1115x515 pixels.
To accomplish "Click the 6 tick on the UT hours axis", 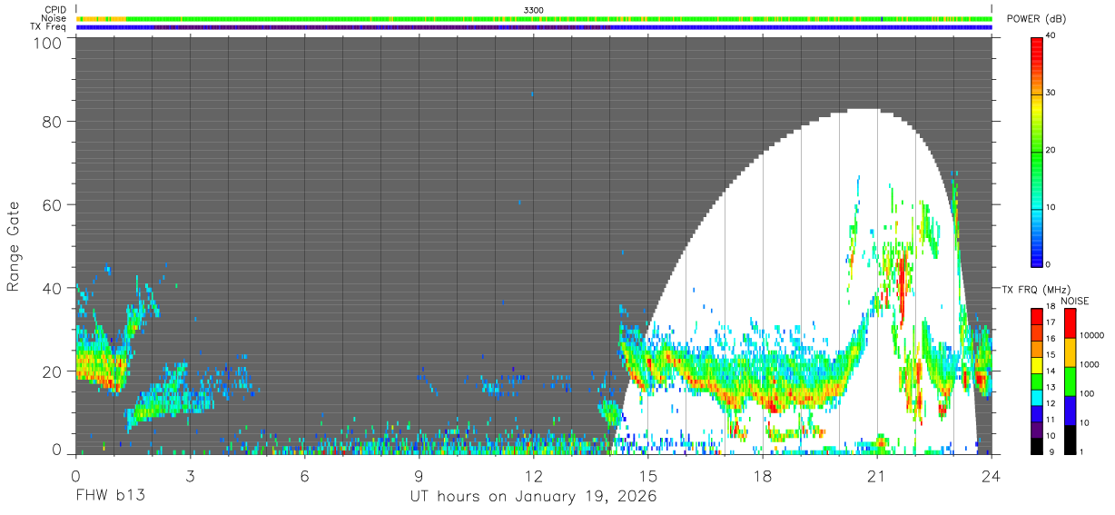I will [x=305, y=475].
